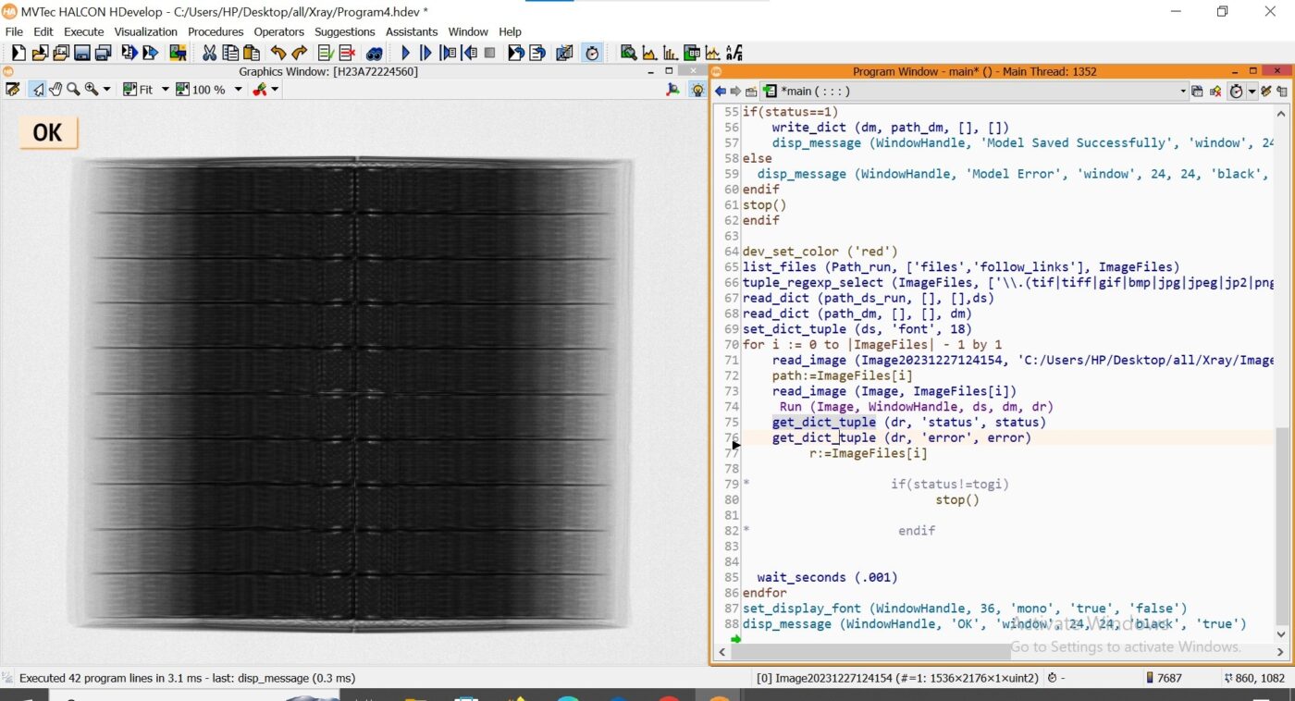
Task: Click the Read Image toolbar icon
Action: click(x=178, y=53)
